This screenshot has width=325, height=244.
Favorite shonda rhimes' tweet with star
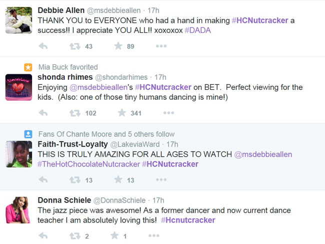pyautogui.click(x=121, y=113)
